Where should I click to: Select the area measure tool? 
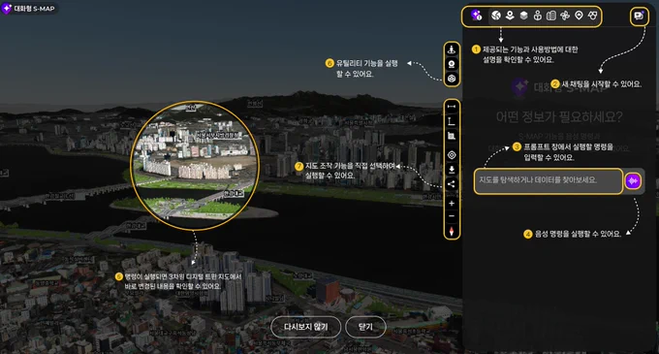pyautogui.click(x=452, y=136)
